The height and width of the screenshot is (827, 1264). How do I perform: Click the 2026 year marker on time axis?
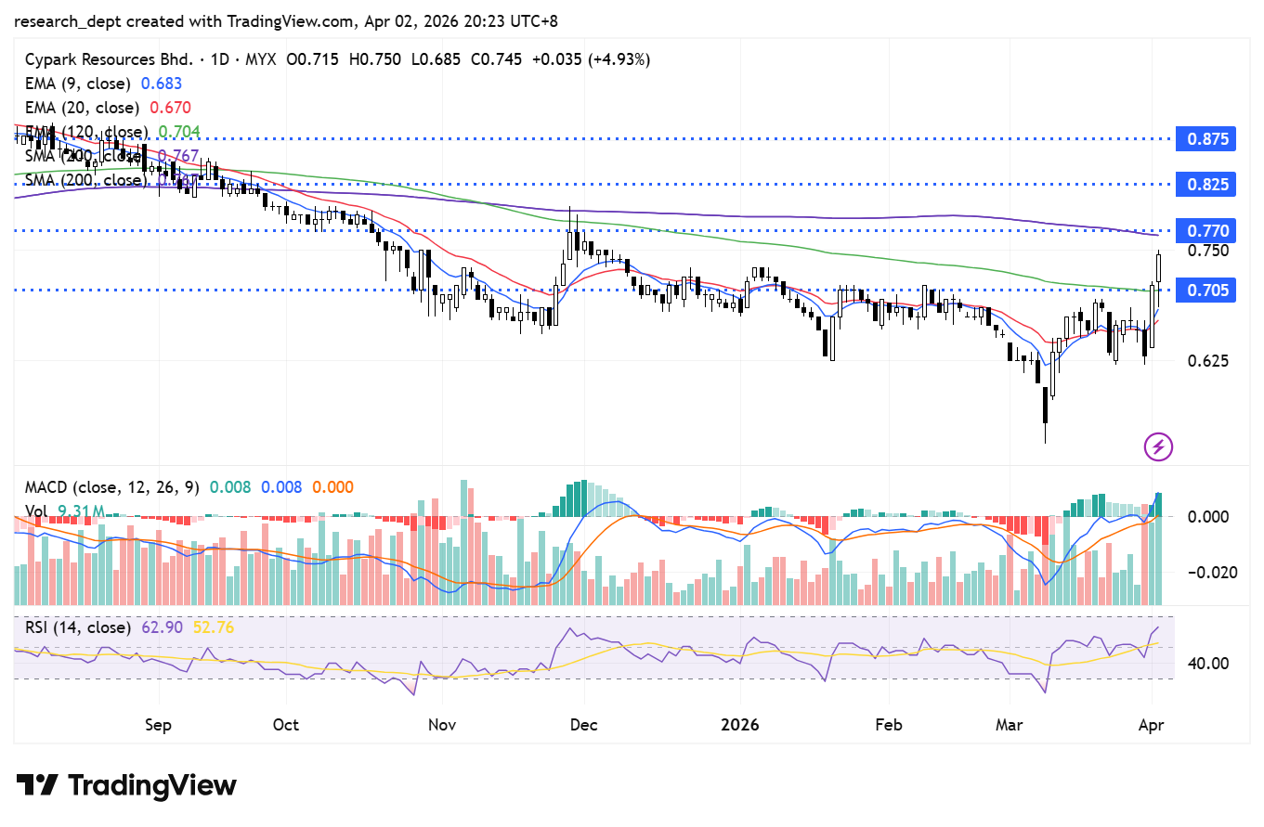740,724
